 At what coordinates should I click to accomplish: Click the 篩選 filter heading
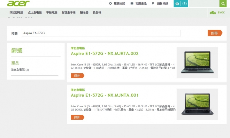click(17, 50)
